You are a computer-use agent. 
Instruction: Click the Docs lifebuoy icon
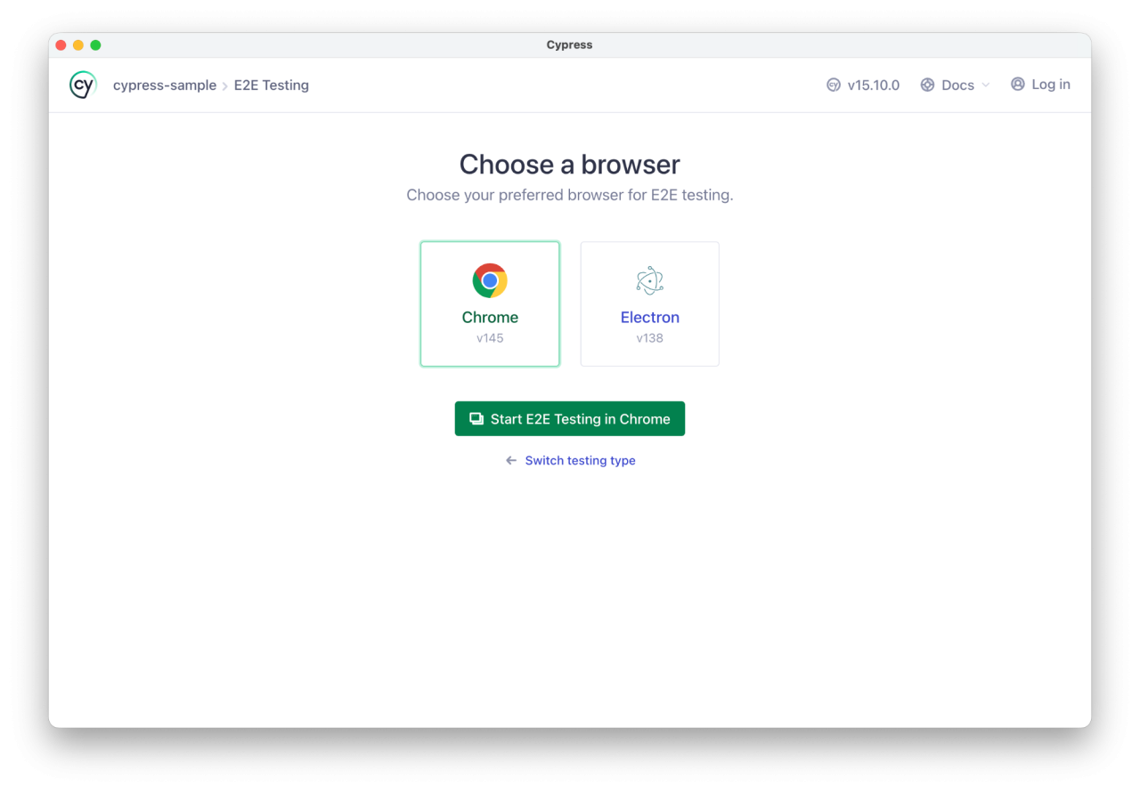[927, 85]
